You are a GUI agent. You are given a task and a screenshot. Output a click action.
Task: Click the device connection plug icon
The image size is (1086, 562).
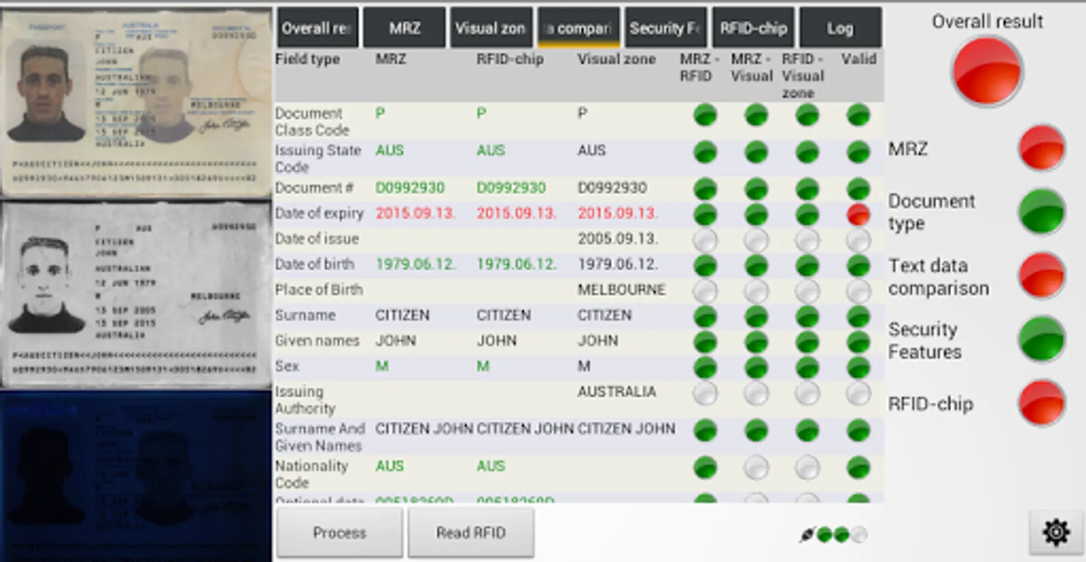807,535
